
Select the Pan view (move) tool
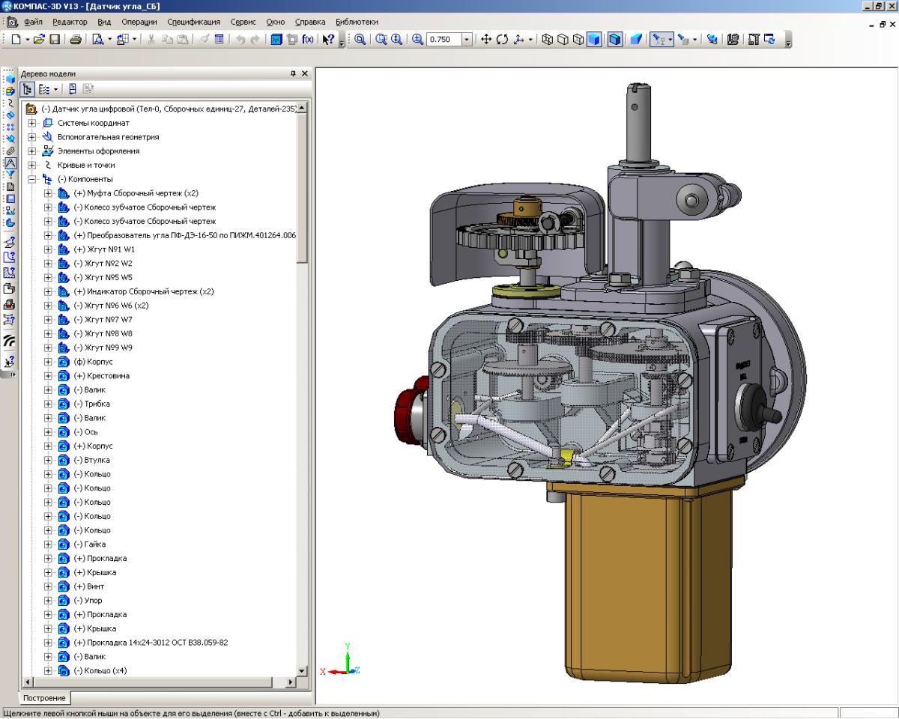tap(486, 40)
